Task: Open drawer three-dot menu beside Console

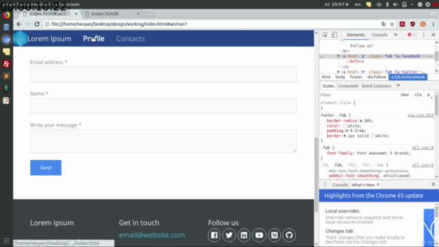Action: click(325, 185)
